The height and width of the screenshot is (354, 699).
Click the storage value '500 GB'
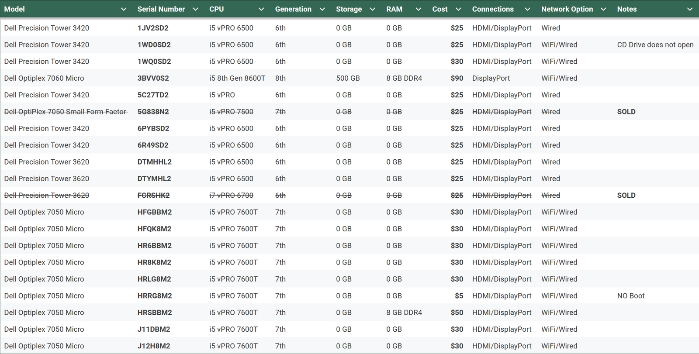point(348,78)
